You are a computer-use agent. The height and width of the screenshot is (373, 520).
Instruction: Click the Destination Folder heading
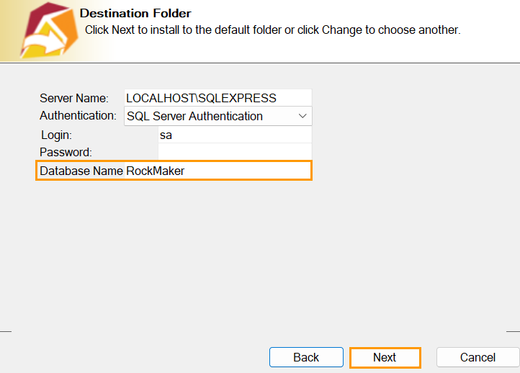pyautogui.click(x=135, y=14)
